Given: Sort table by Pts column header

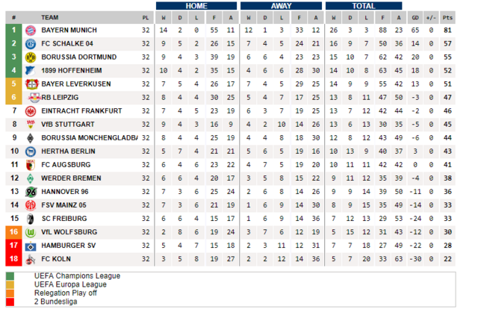Looking at the screenshot, I should 447,18.
